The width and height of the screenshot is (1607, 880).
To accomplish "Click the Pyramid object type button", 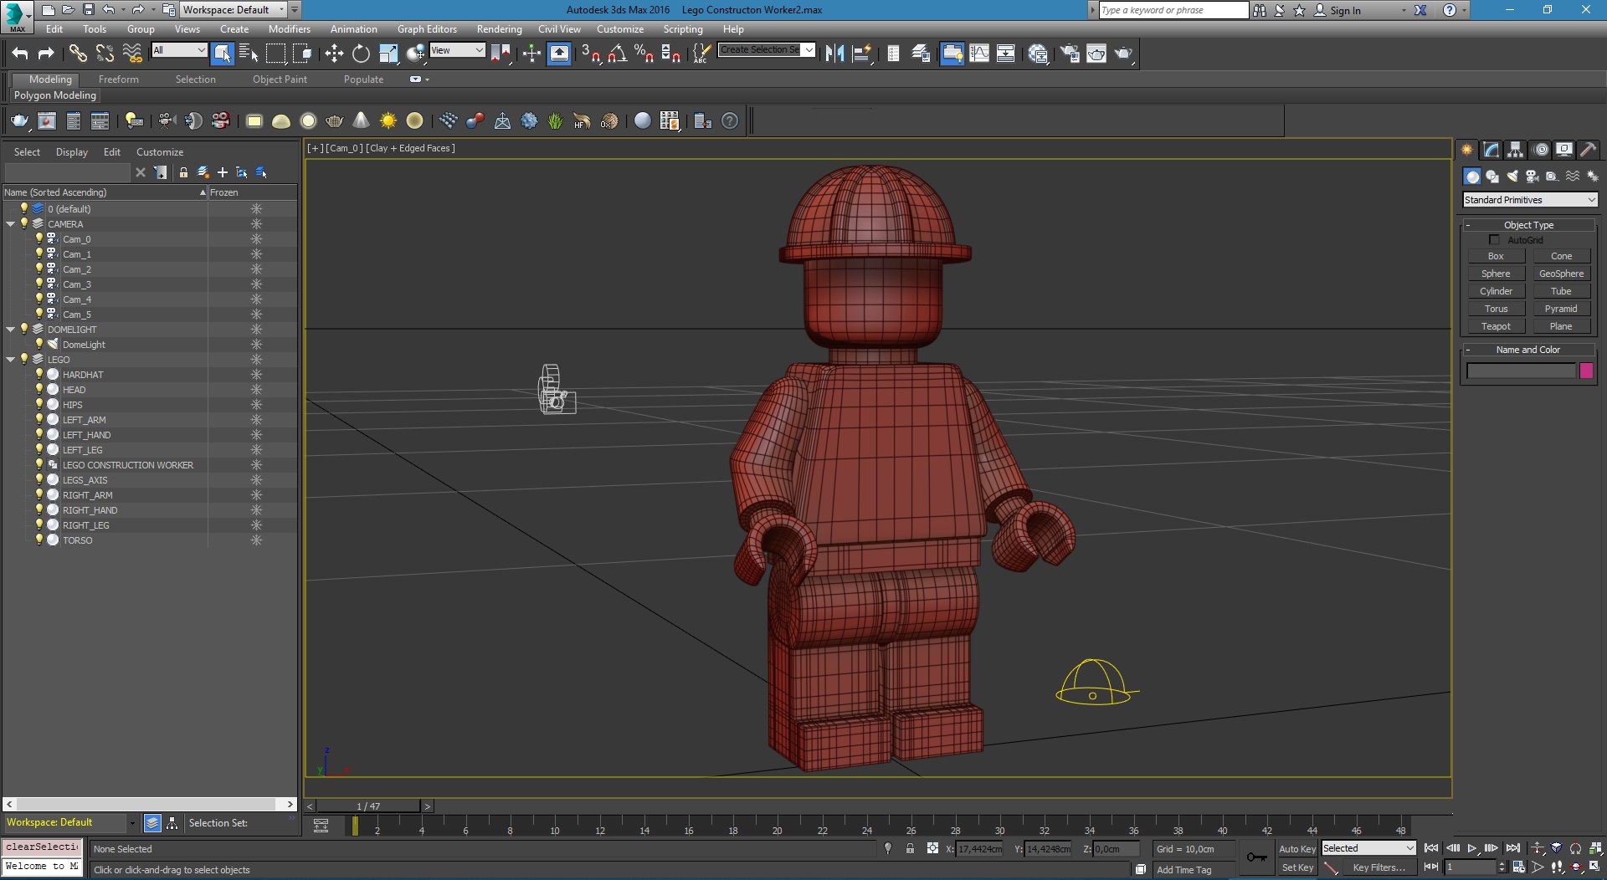I will (1561, 309).
